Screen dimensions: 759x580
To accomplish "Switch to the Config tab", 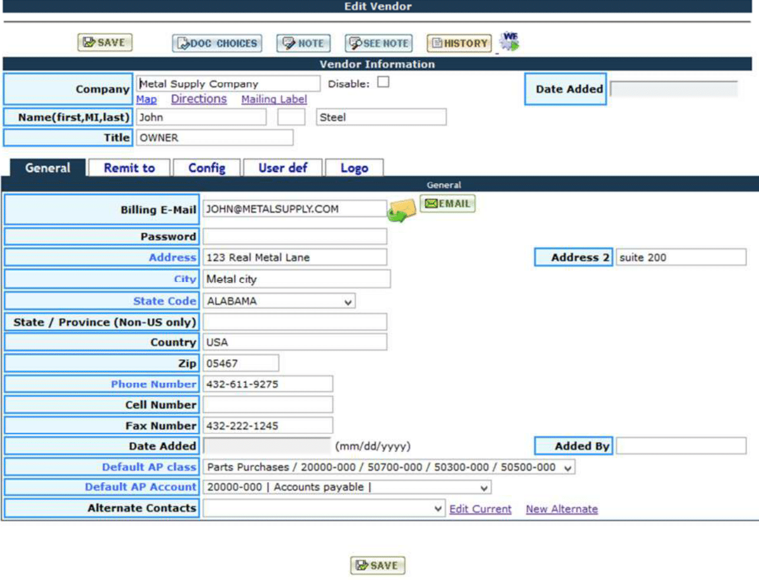I will 206,168.
